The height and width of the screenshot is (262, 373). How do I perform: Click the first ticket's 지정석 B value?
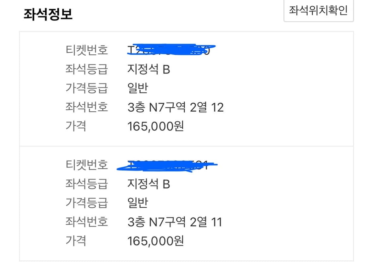[149, 70]
